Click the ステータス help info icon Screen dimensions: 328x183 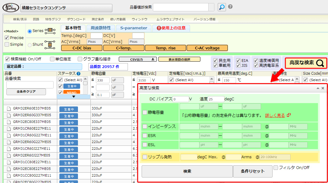pos(78,74)
